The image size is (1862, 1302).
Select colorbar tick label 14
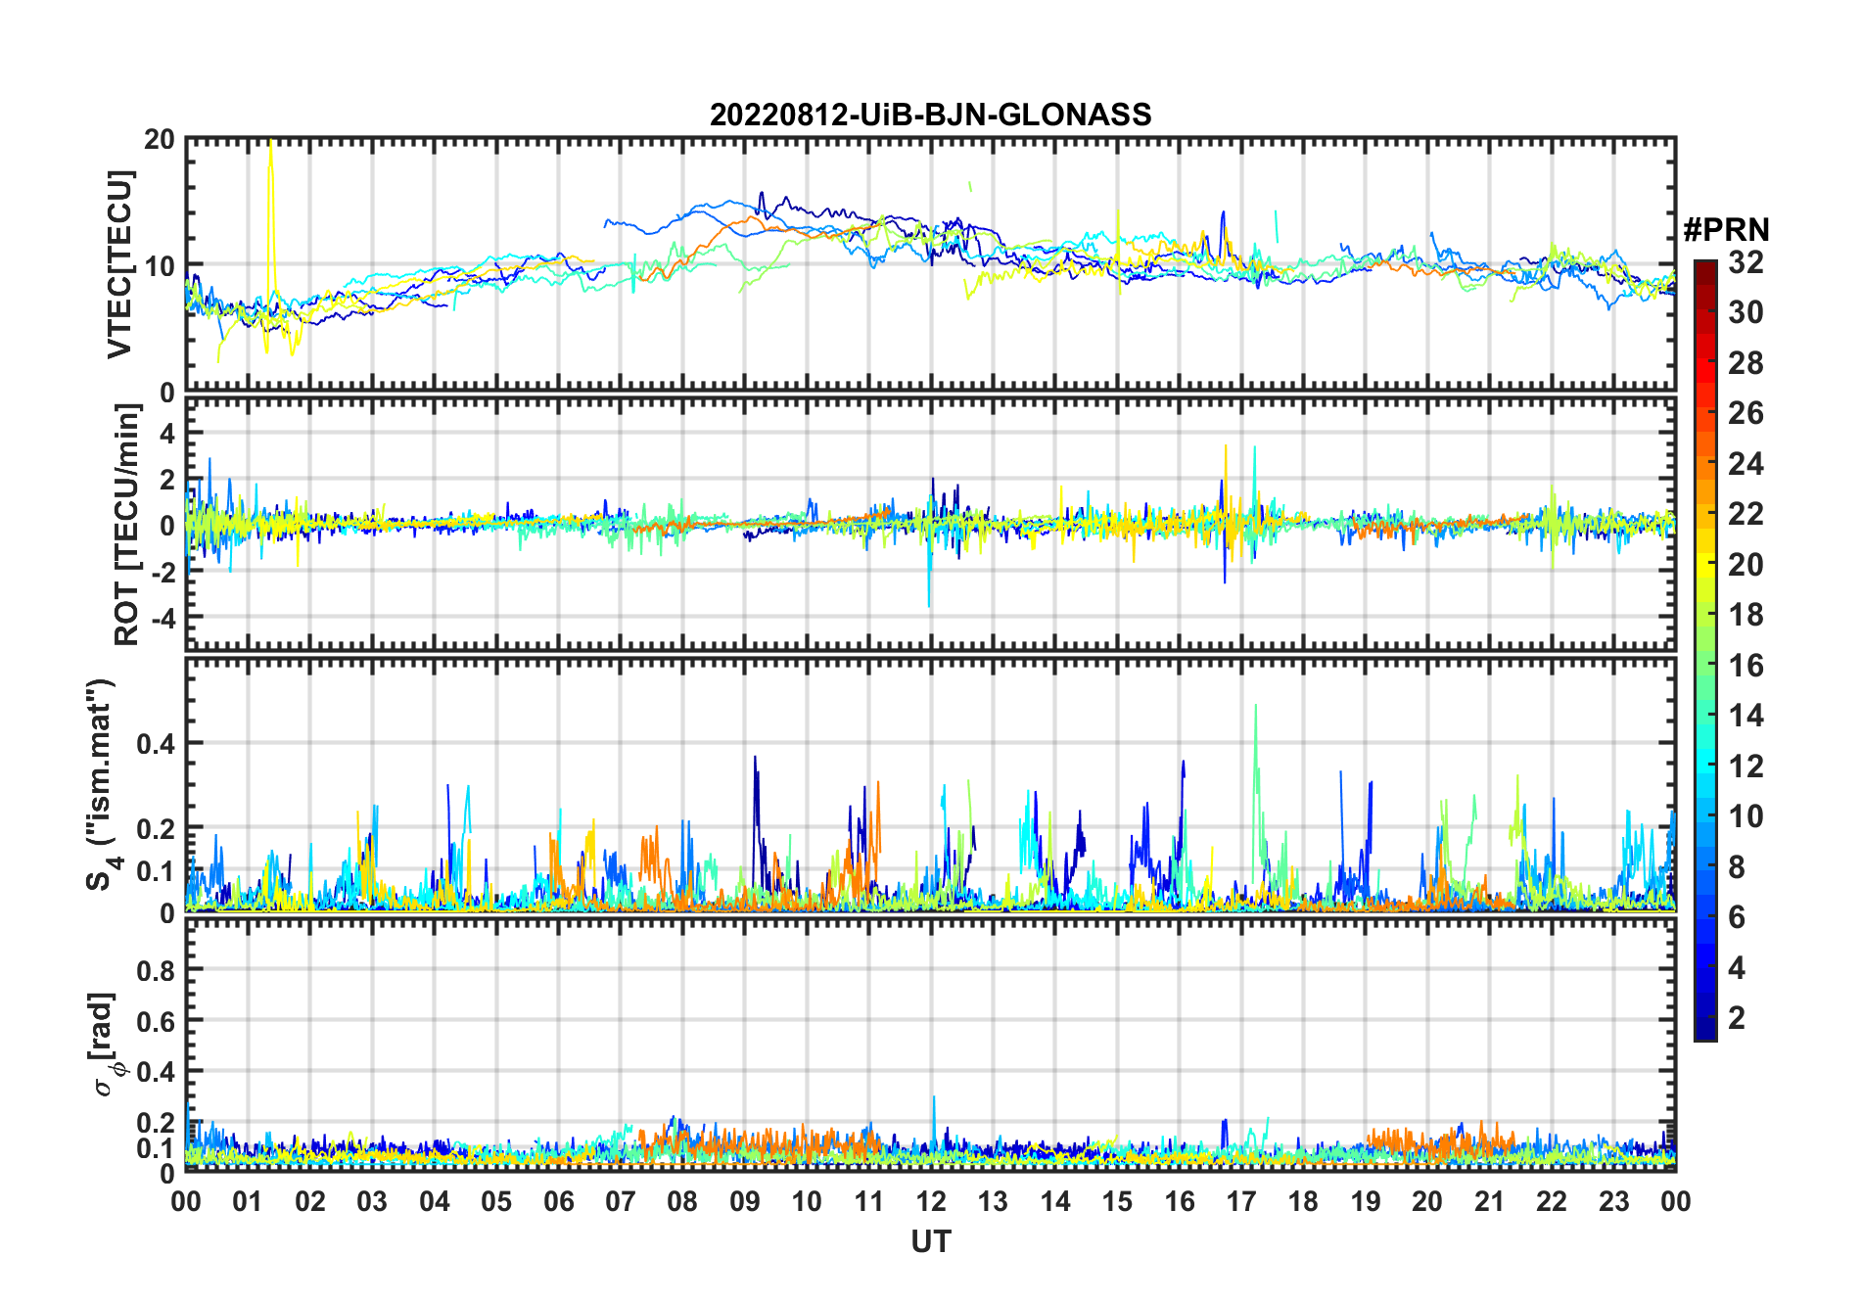coord(1746,716)
